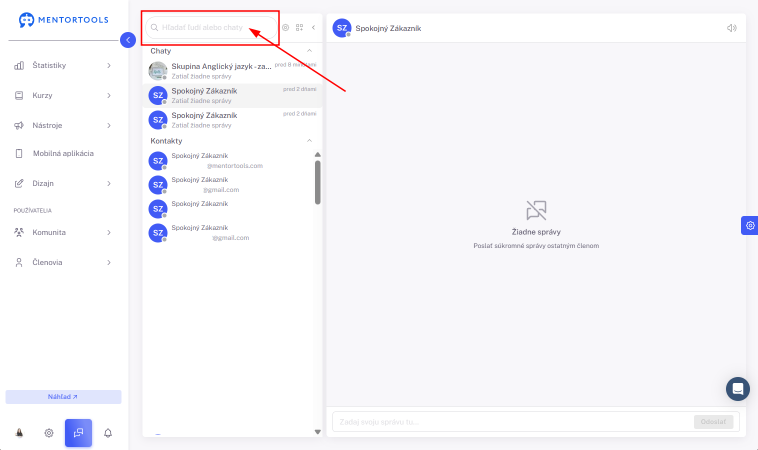
Task: Click the grid add icon next to search
Action: coord(299,27)
